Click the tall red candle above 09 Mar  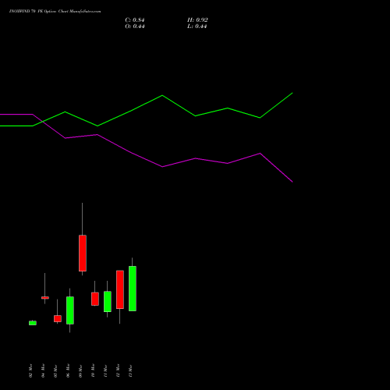click(83, 253)
